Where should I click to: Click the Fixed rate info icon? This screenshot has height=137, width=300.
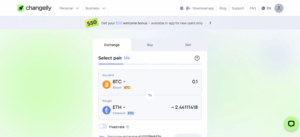tap(127, 127)
